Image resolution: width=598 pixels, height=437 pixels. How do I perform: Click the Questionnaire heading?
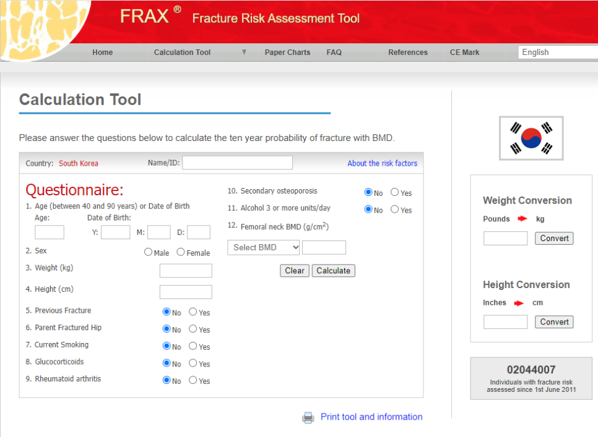point(74,190)
